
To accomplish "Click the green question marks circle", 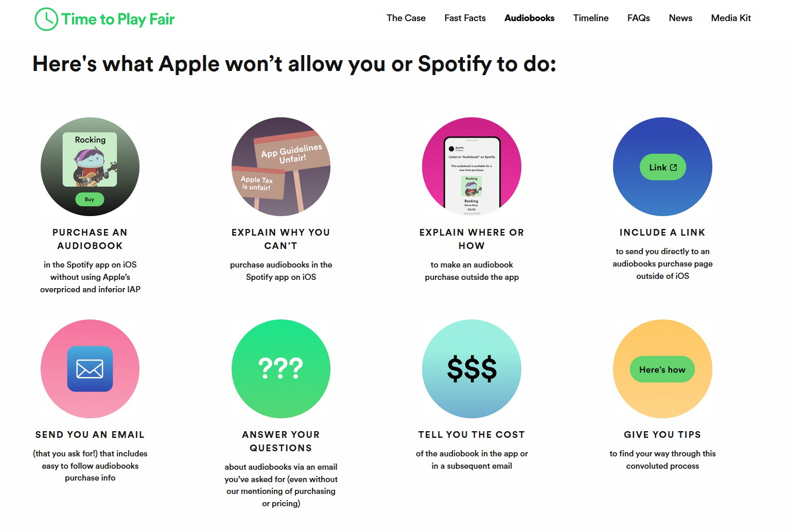I will pyautogui.click(x=281, y=369).
